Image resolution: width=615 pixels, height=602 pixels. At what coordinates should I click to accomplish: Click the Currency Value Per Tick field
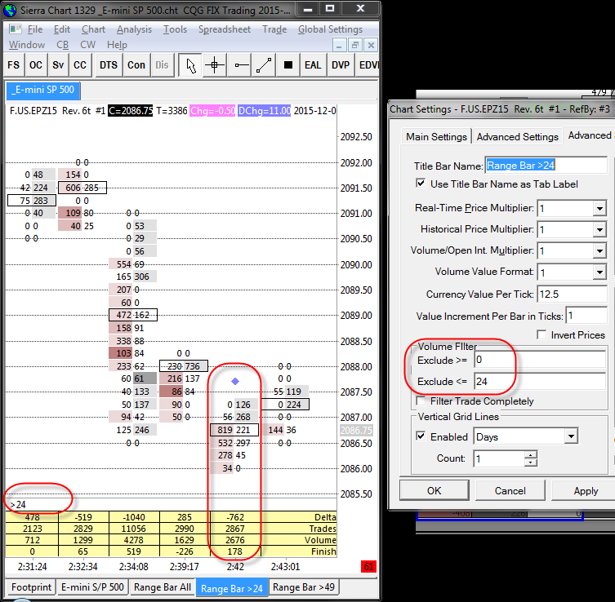tap(572, 294)
